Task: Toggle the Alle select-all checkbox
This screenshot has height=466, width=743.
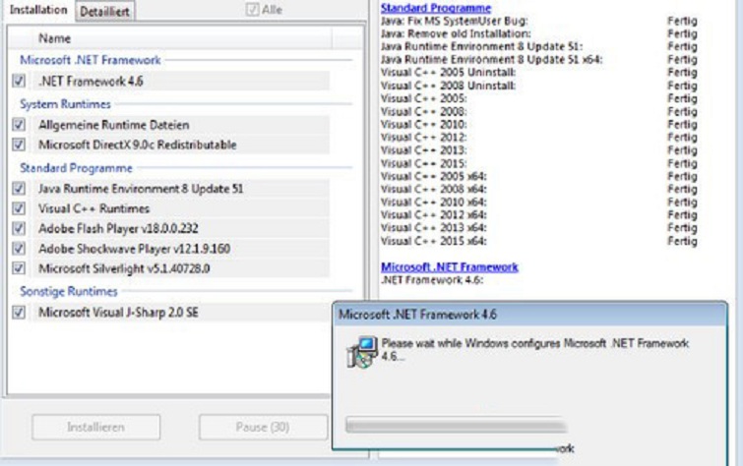Action: (x=254, y=10)
